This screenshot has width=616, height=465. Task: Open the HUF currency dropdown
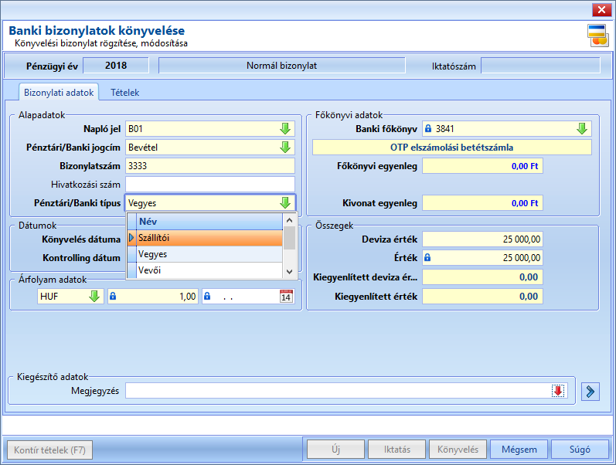94,296
